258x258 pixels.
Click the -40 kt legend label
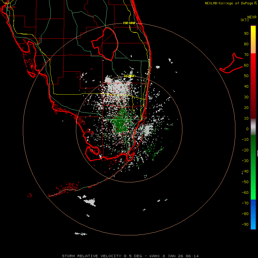coord(245,171)
